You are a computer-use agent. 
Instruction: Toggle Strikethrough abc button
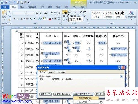click(x=27, y=19)
